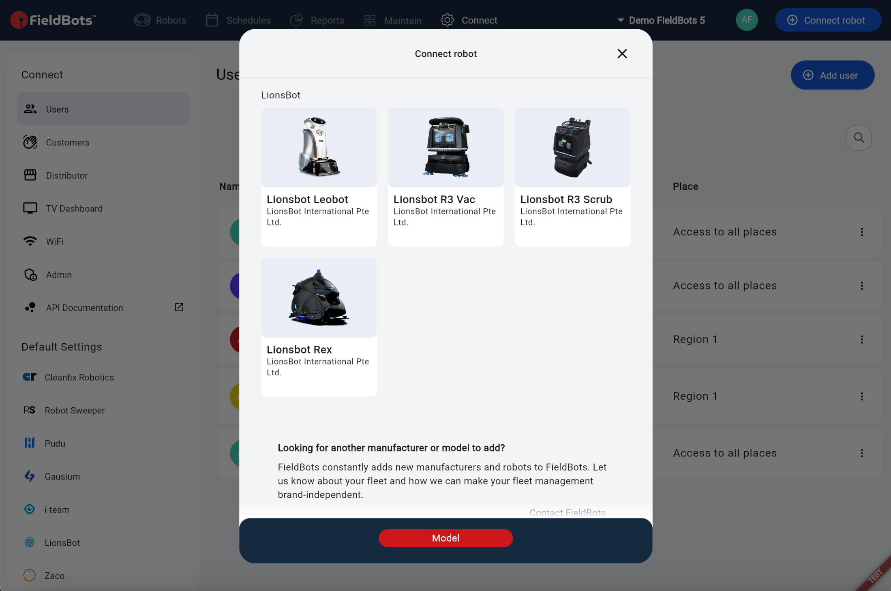This screenshot has height=591, width=891.
Task: Open WiFi settings in the sidebar
Action: point(103,241)
